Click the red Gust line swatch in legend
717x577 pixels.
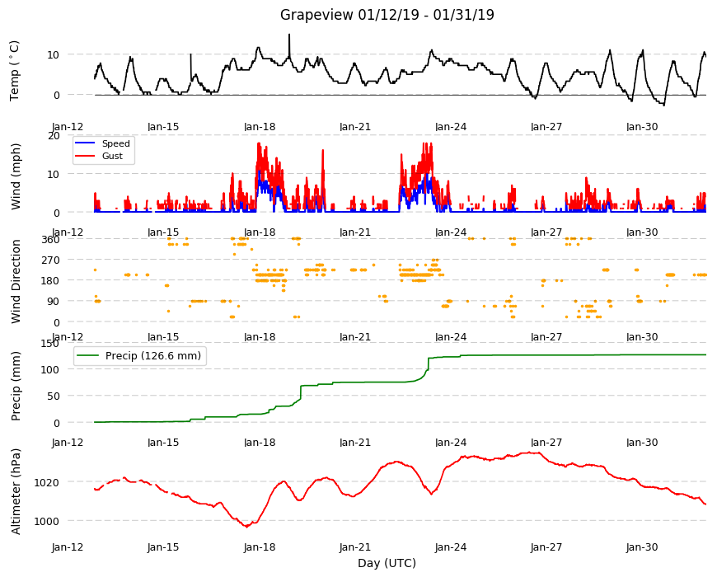tap(85, 156)
